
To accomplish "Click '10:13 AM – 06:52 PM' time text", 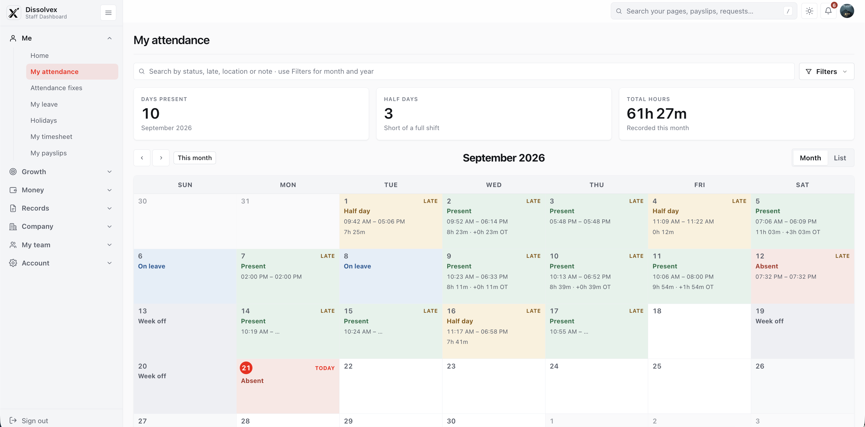I will (x=580, y=277).
